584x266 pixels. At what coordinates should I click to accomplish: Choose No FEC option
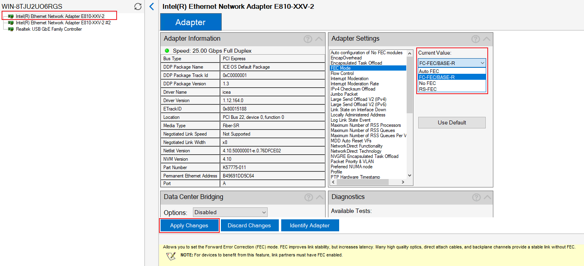coord(452,83)
